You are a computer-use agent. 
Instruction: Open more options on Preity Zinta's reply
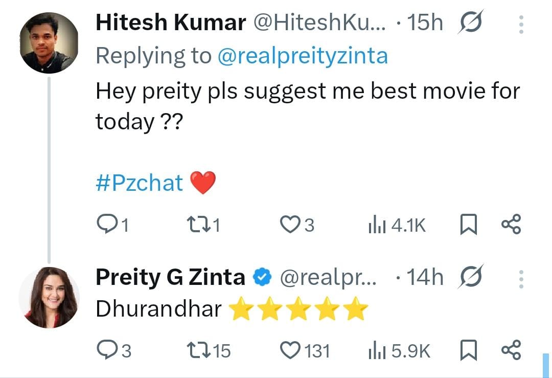521,279
